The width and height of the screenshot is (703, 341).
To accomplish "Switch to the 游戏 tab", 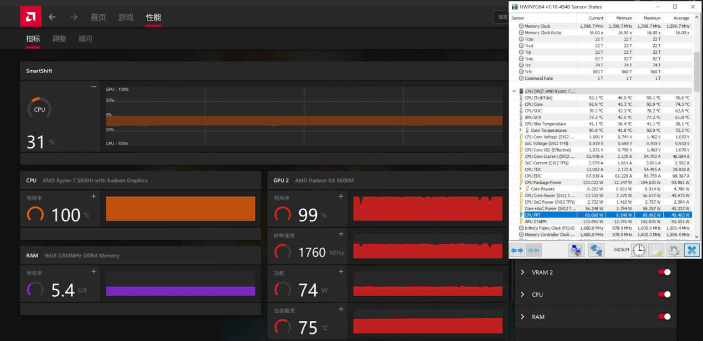I will click(126, 17).
